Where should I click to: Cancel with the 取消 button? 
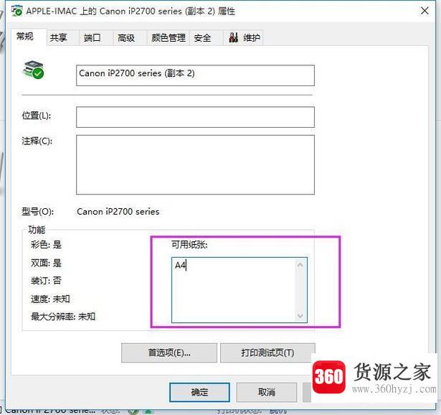[x=266, y=392]
